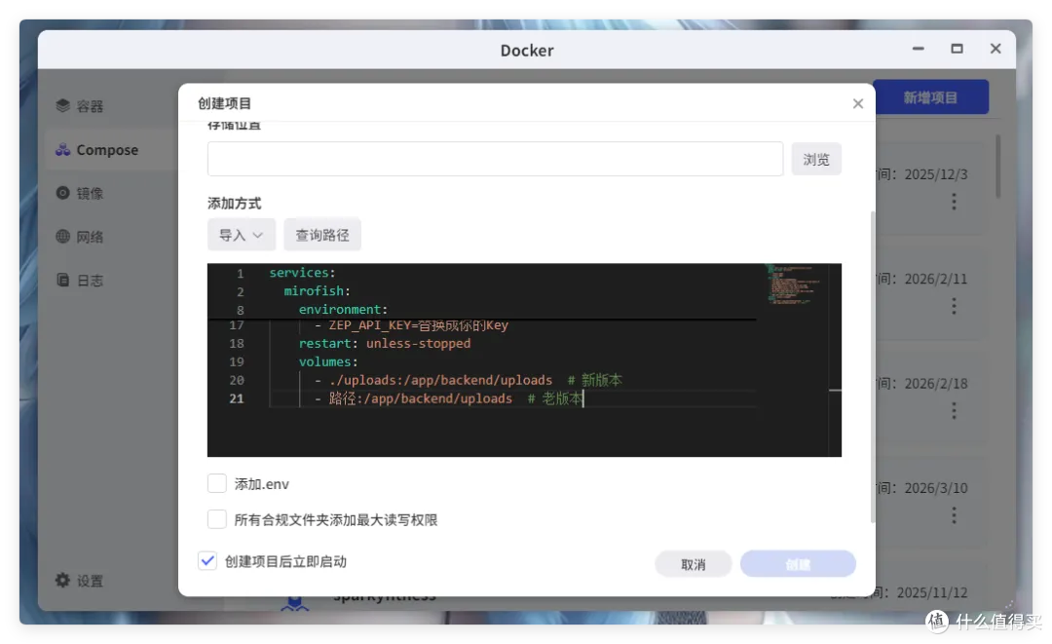Click the 设置 gear icon
Image resolution: width=1052 pixels, height=644 pixels.
(x=63, y=580)
